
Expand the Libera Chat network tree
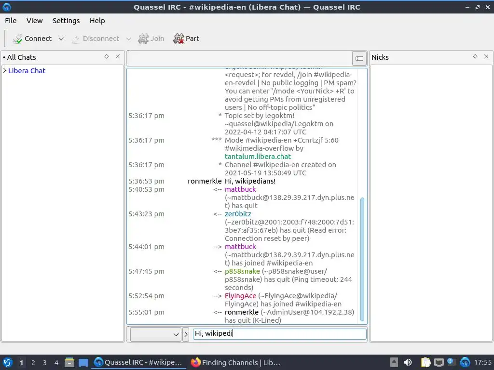pos(5,70)
